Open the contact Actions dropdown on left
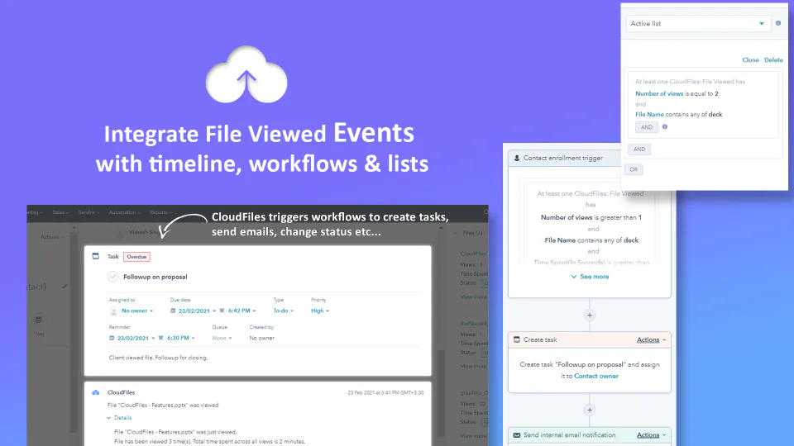The image size is (794, 446). tap(52, 237)
